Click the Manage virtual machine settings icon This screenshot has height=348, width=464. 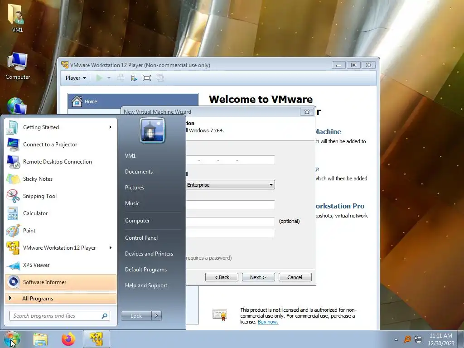click(x=134, y=78)
